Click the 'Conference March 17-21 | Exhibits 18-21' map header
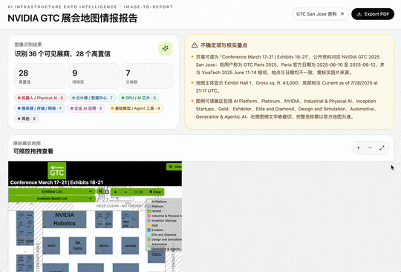401x272 pixels. [x=56, y=182]
